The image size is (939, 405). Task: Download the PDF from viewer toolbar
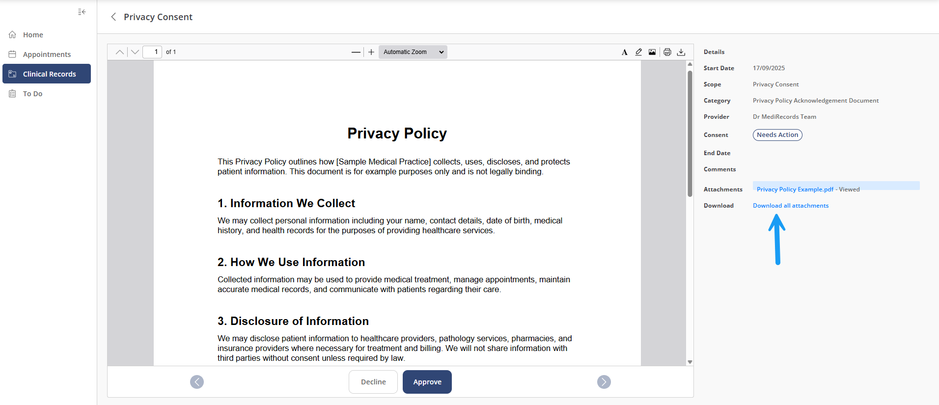click(x=681, y=52)
